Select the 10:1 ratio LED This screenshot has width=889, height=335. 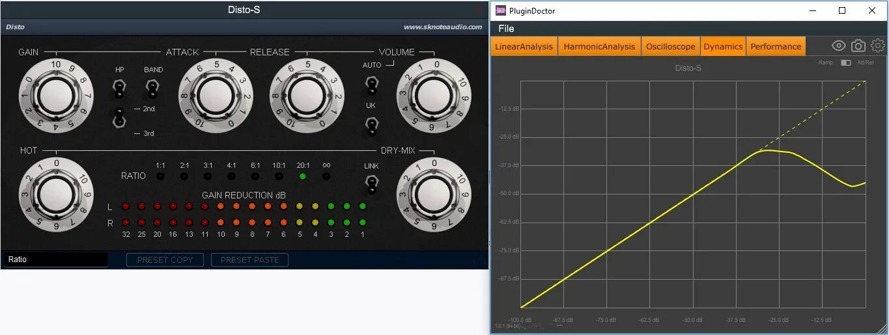[279, 176]
